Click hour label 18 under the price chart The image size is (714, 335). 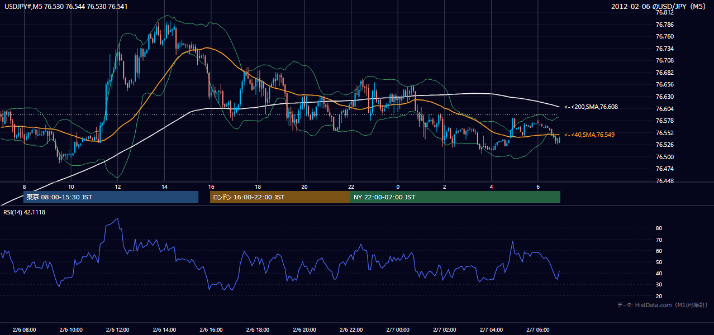258,186
